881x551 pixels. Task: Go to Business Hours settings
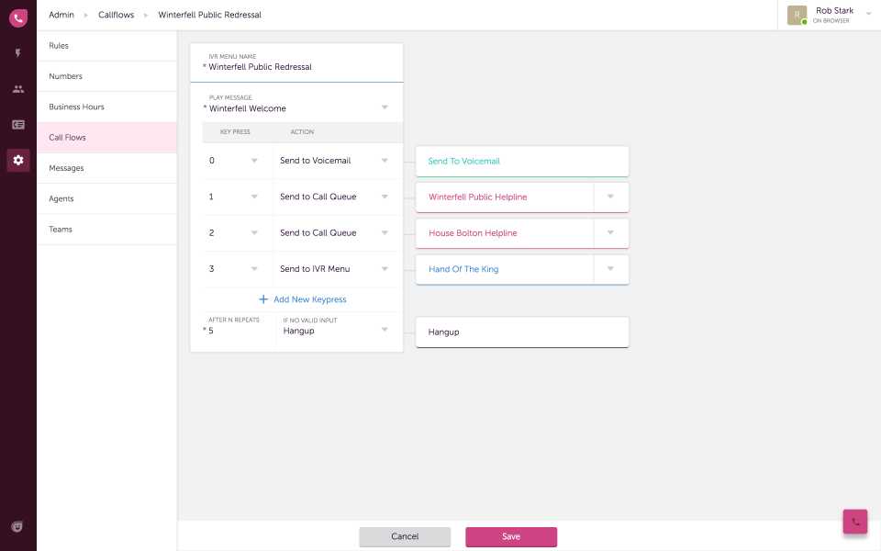[x=77, y=107]
